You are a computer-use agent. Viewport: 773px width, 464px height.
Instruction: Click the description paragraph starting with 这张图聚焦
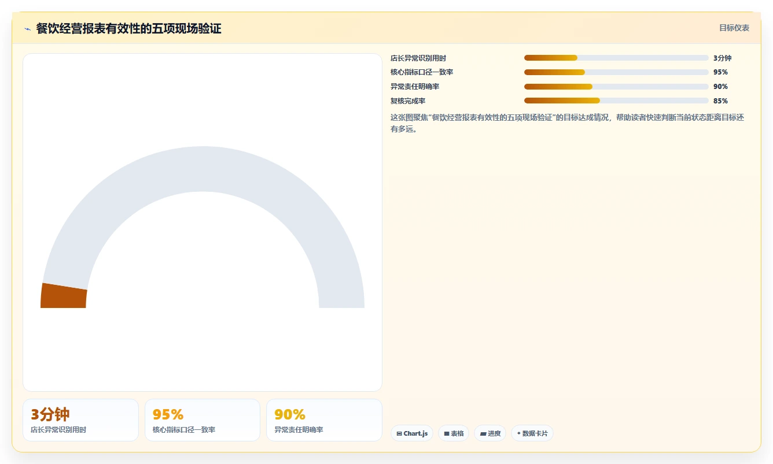567,123
